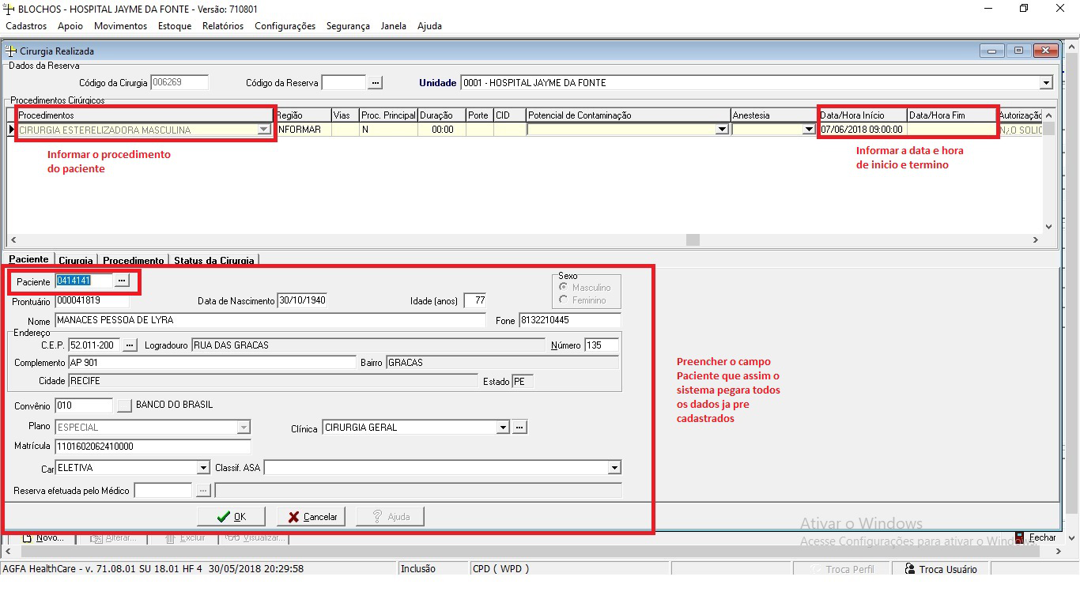
Task: Switch to the Paciente tab
Action: [29, 260]
